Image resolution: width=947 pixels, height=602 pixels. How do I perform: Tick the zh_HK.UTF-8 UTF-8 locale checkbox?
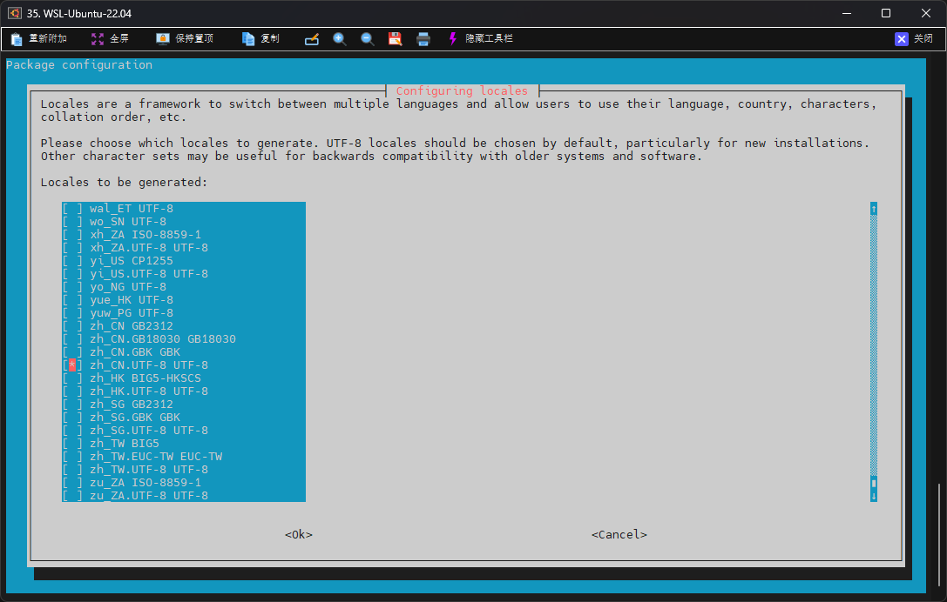(72, 391)
